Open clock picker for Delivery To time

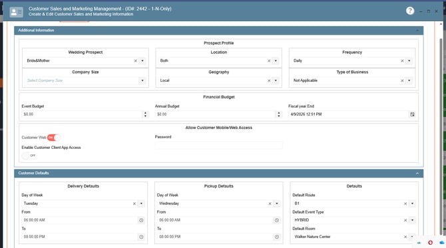coord(141,237)
